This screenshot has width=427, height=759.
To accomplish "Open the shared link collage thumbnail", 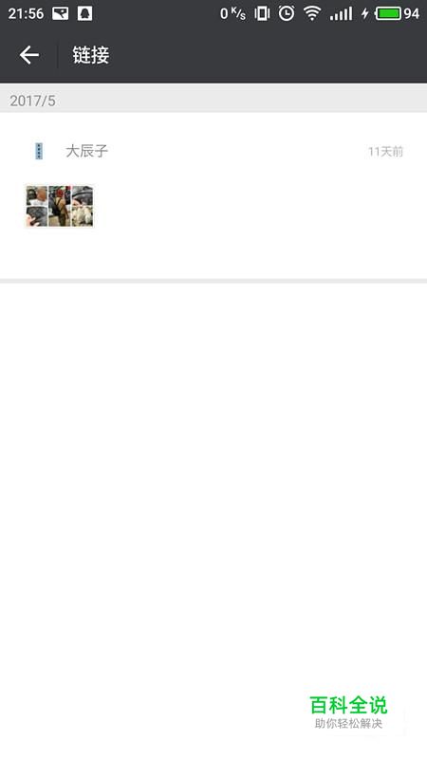I will [60, 206].
